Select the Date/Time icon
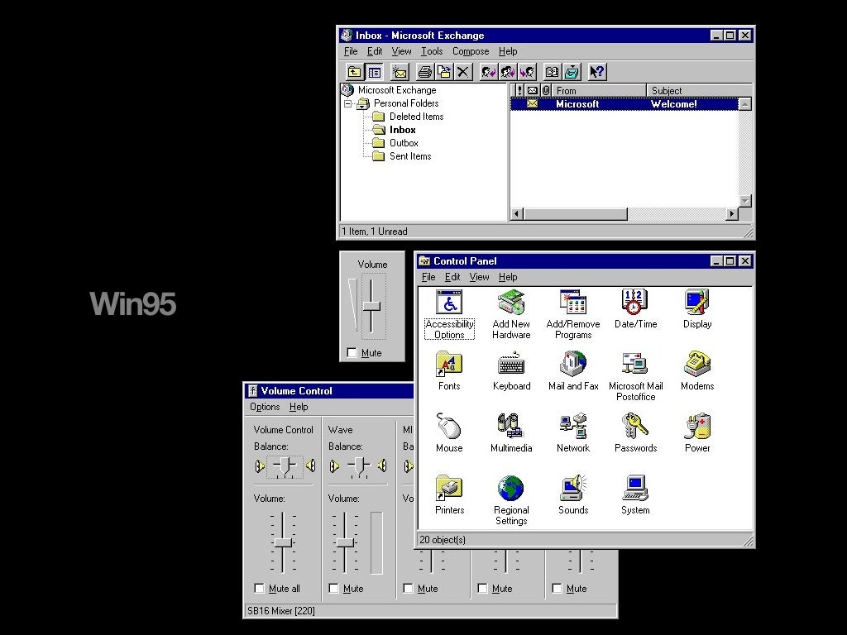847x635 pixels. point(635,309)
